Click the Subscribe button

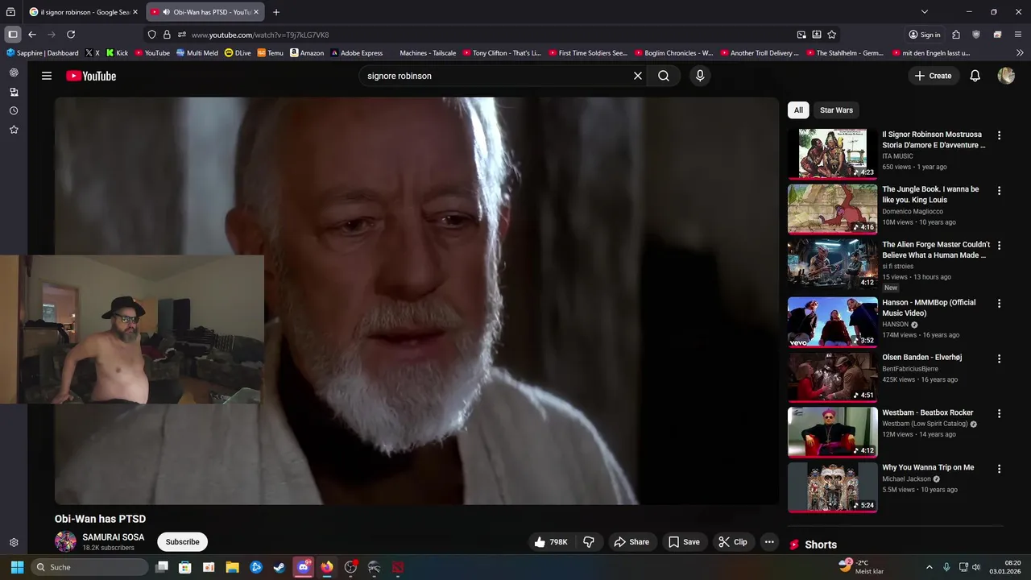[x=183, y=542]
